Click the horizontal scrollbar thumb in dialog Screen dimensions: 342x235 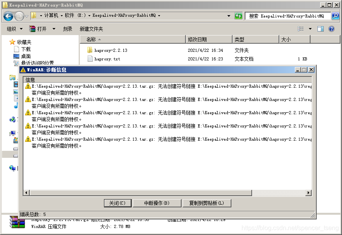141,193
